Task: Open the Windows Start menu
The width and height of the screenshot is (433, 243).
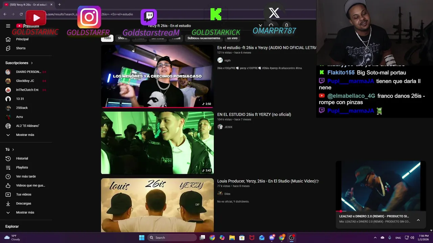Action: tap(142, 238)
